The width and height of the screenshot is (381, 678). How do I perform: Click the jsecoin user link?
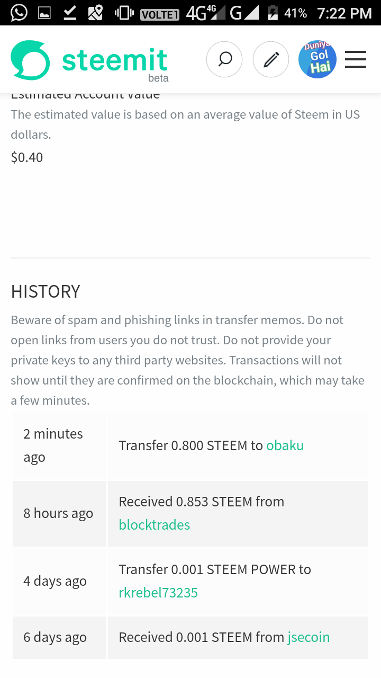309,637
